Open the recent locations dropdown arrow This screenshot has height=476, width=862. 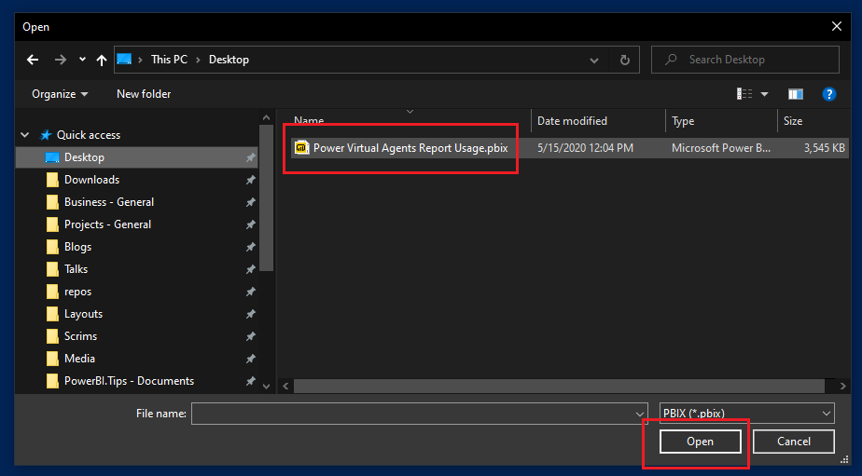(82, 60)
